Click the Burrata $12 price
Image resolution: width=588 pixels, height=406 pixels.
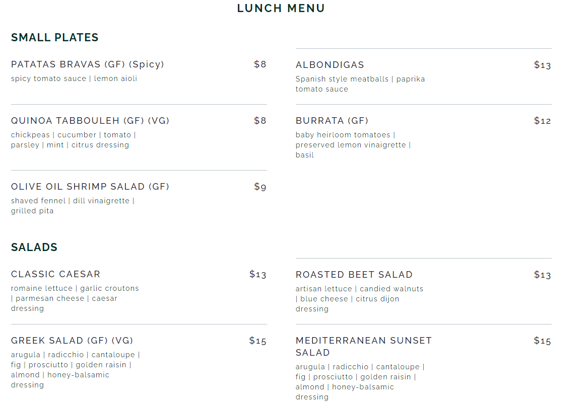pyautogui.click(x=542, y=121)
